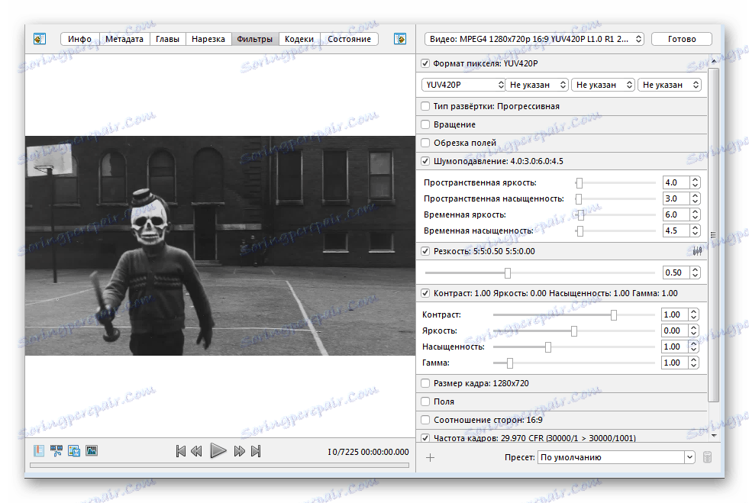Viewport: 749px width, 503px height.
Task: Enable the Вращение checkbox
Action: click(426, 124)
